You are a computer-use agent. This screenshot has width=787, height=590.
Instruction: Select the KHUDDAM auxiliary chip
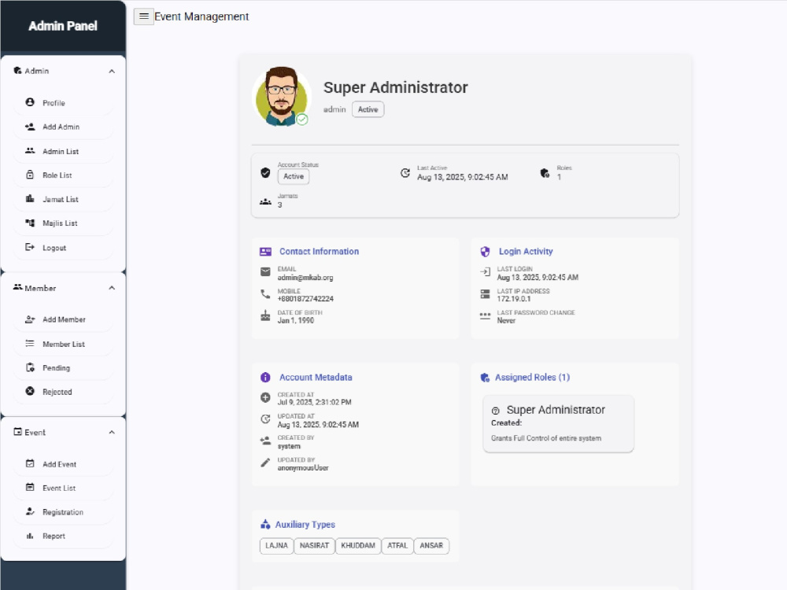pyautogui.click(x=358, y=546)
